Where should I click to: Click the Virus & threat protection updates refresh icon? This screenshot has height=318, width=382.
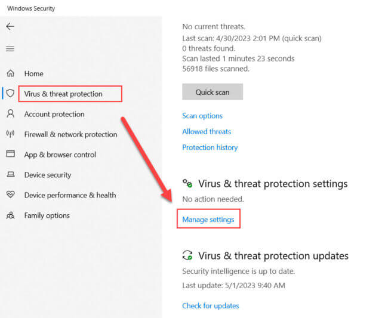pos(187,255)
